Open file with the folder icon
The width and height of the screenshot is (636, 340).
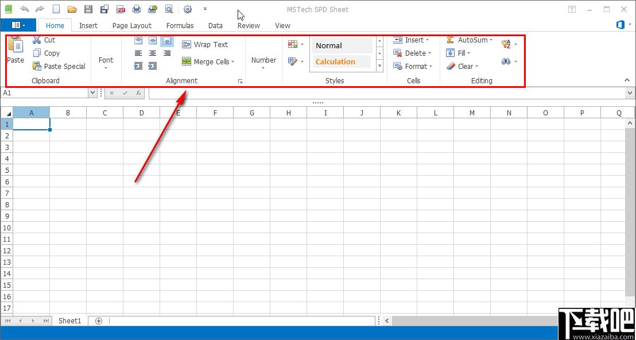(72, 9)
